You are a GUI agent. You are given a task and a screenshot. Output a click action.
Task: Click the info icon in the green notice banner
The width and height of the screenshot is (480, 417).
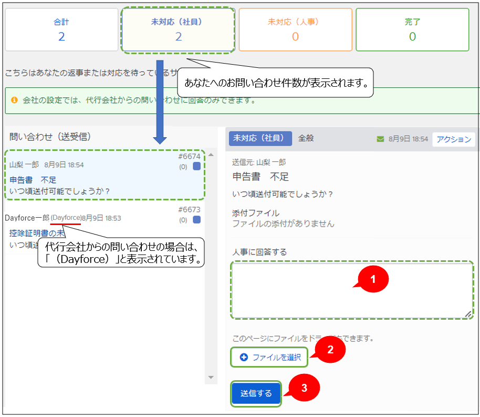pyautogui.click(x=14, y=100)
